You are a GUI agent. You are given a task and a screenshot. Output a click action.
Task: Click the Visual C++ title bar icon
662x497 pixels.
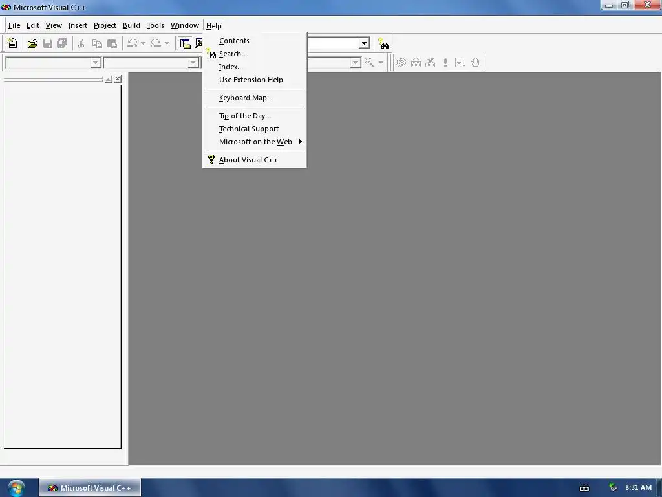pyautogui.click(x=6, y=7)
